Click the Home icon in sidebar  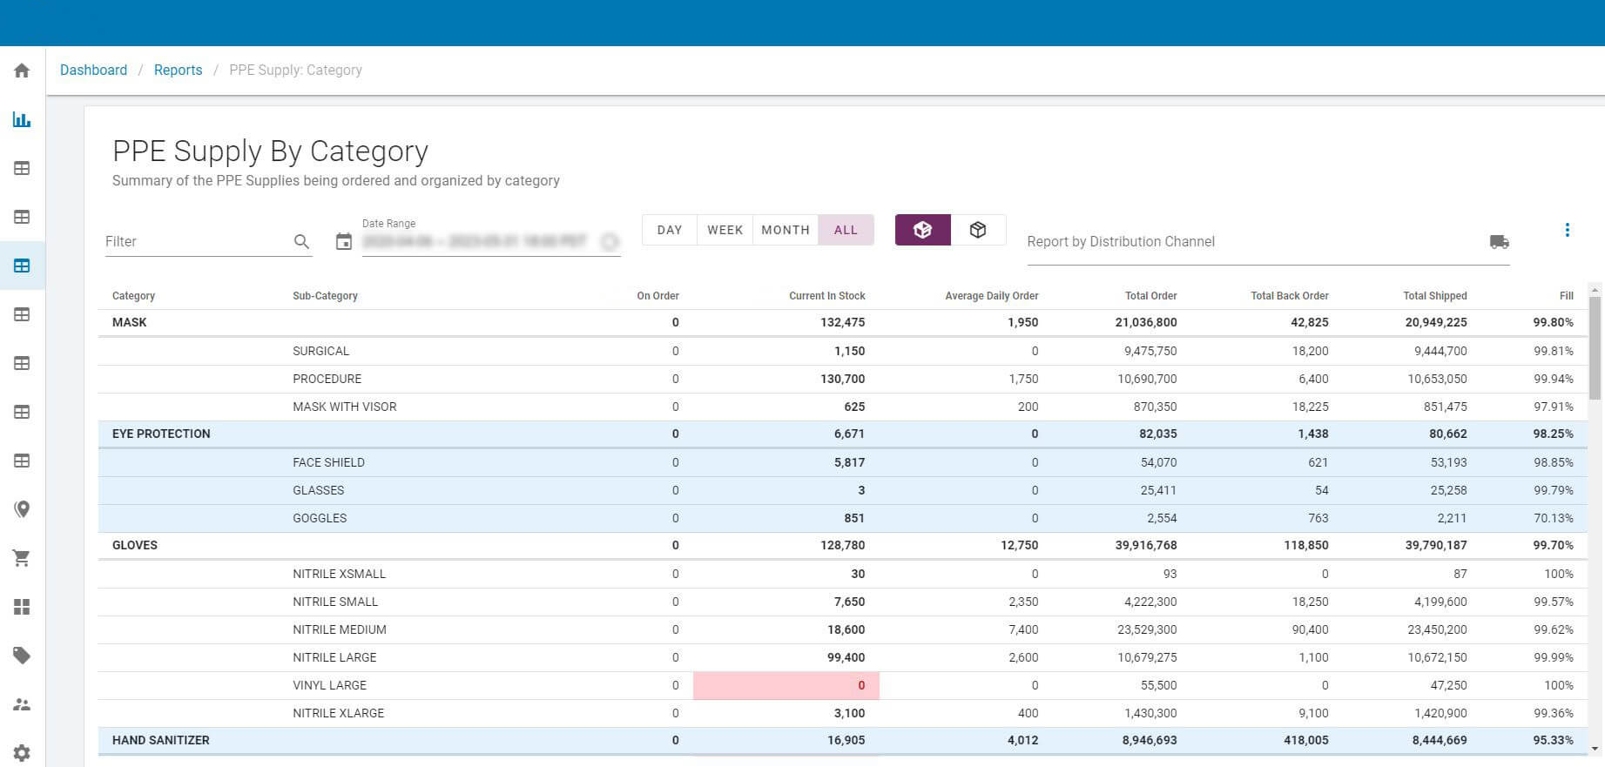(22, 71)
